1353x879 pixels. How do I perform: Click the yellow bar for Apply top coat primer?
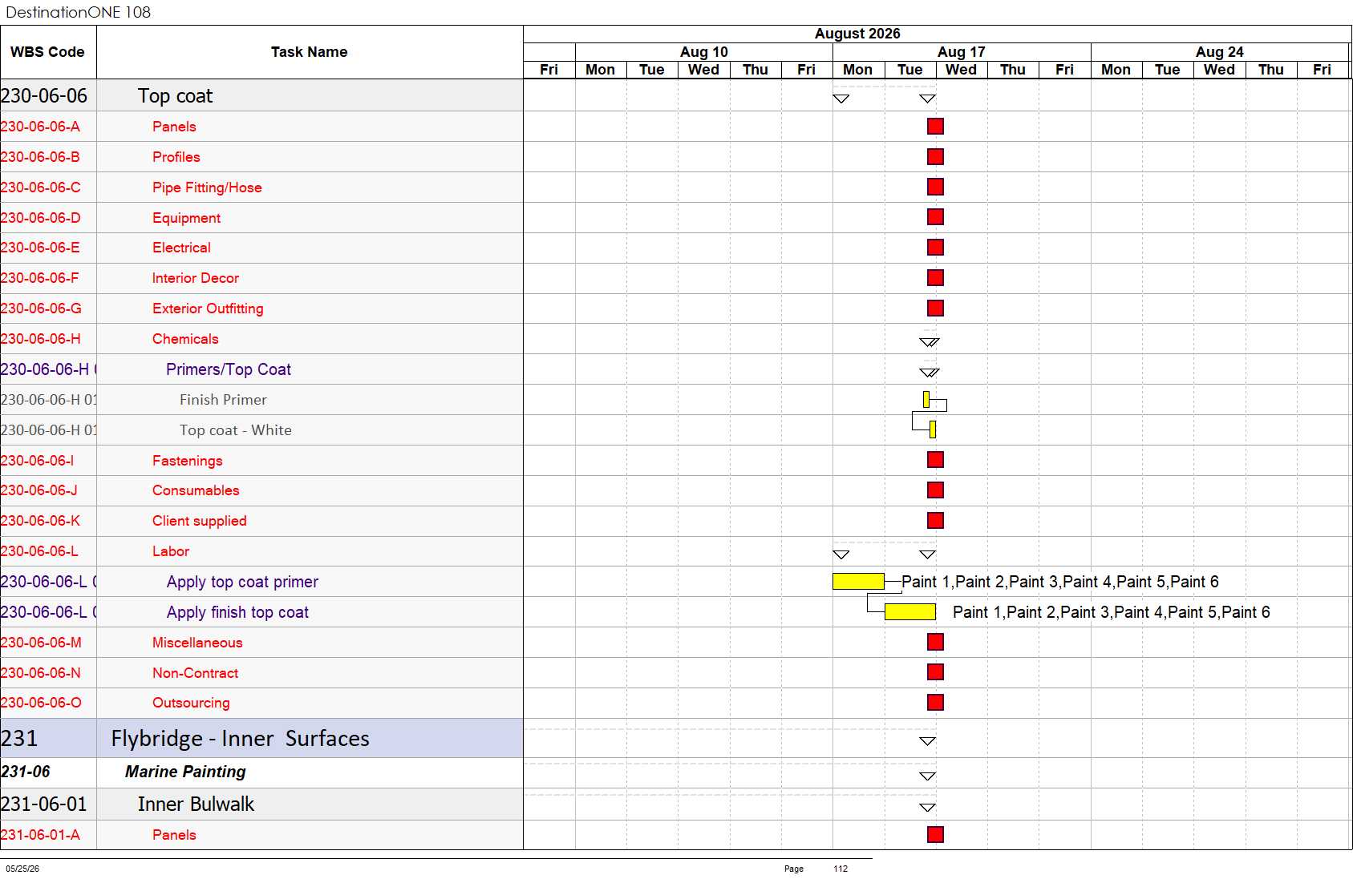click(x=858, y=582)
